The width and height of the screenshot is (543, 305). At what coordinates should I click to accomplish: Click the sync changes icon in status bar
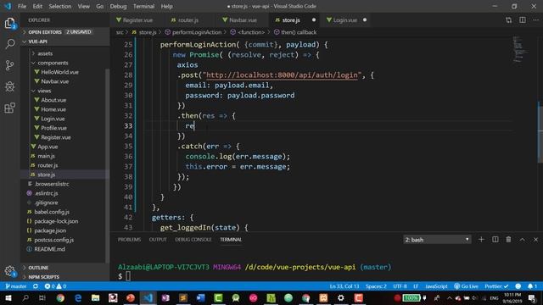tap(36, 286)
